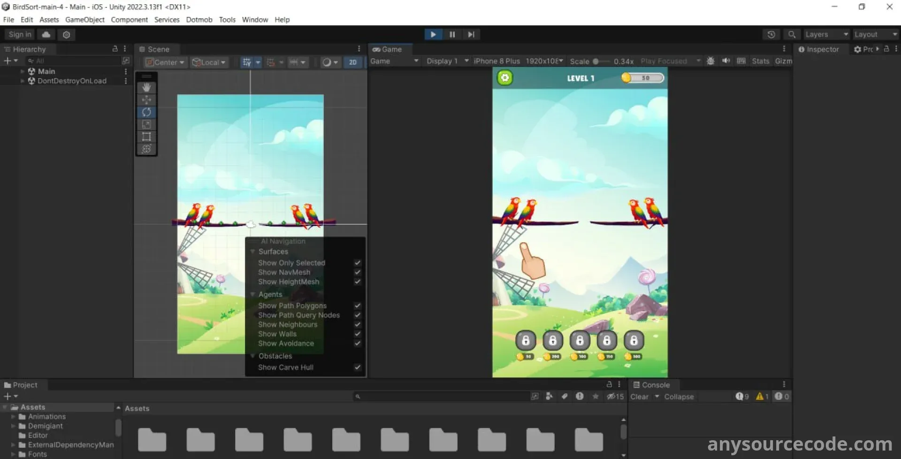Click the Stats button in Game view
Image resolution: width=901 pixels, height=459 pixels.
click(x=760, y=61)
